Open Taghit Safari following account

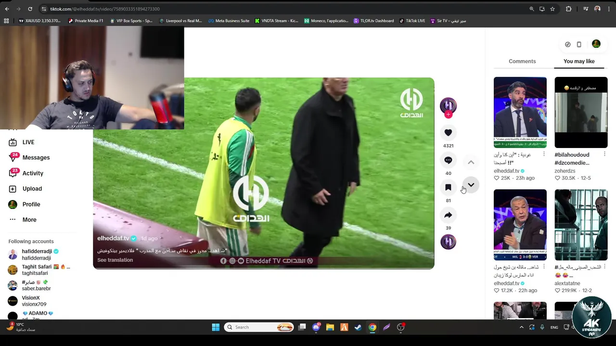point(39,270)
